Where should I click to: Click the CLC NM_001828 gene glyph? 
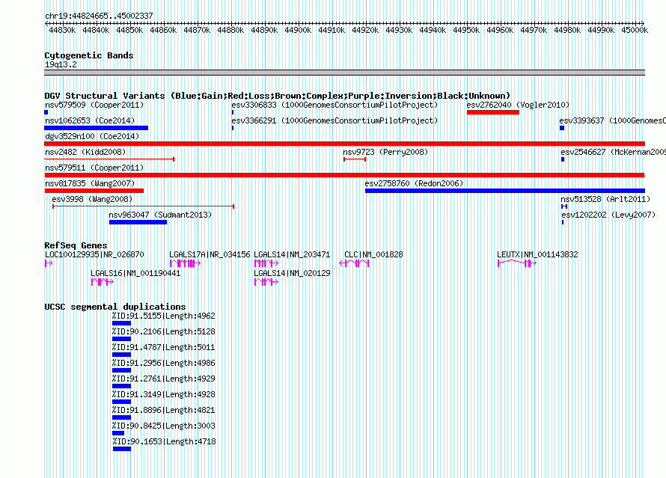(354, 263)
